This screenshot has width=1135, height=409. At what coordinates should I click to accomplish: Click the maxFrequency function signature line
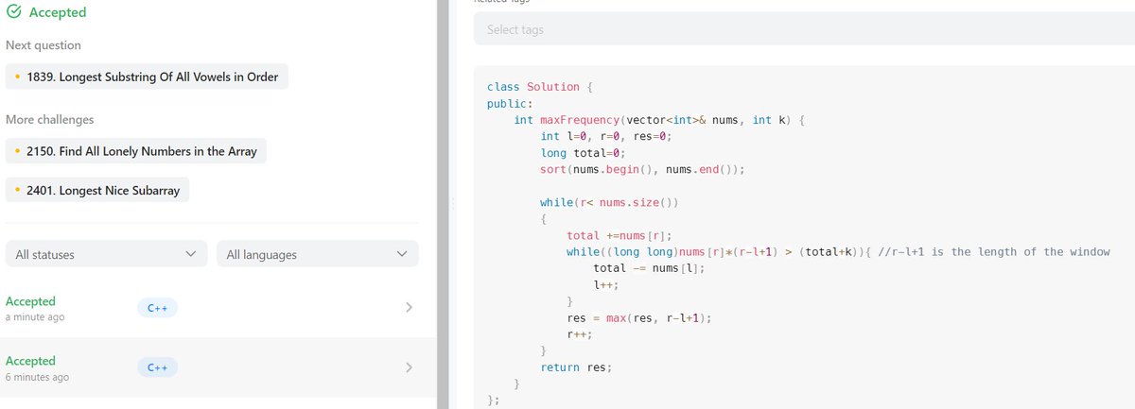[x=658, y=120]
